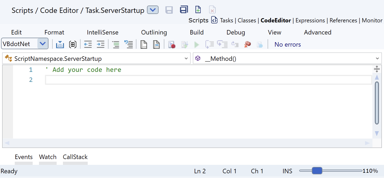
Task: Click the zoom slider handle
Action: click(317, 171)
